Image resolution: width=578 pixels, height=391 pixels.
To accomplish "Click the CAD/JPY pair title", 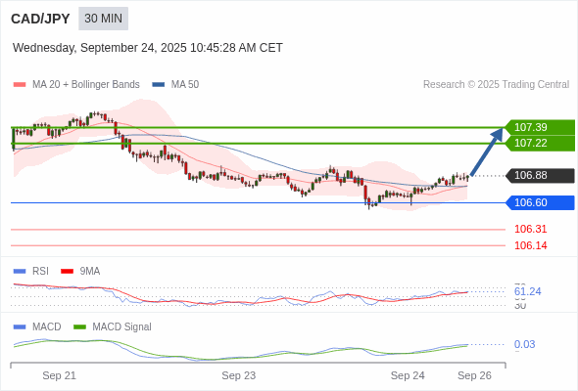I will 40,19.
